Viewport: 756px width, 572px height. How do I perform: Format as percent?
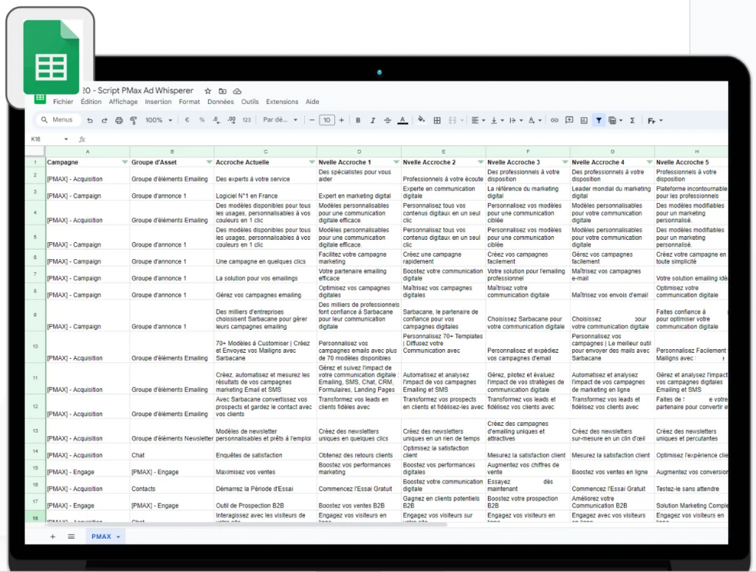click(202, 120)
